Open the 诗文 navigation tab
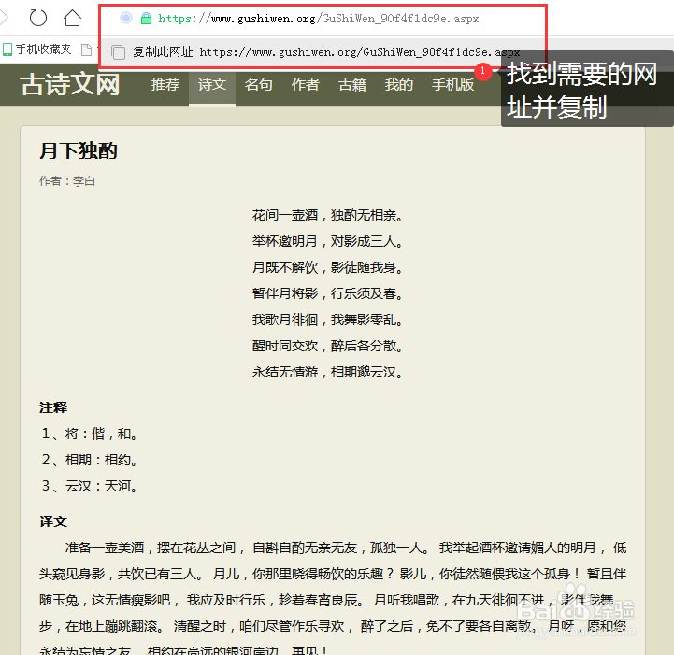This screenshot has height=655, width=674. [x=212, y=85]
